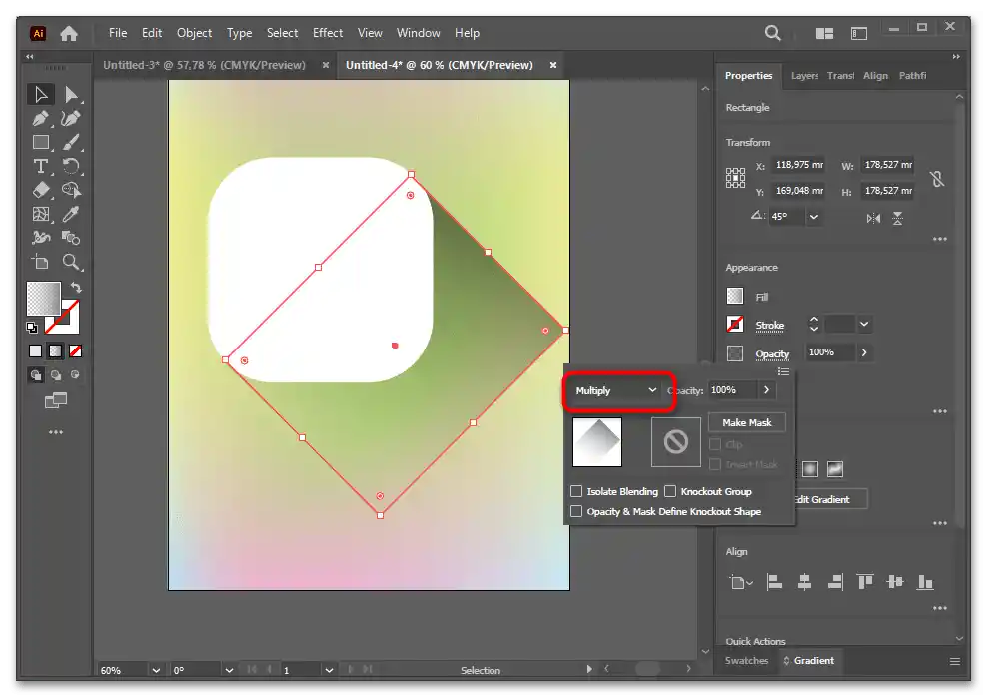Choose the Eyedropper tool
This screenshot has width=987, height=697.
click(x=71, y=214)
